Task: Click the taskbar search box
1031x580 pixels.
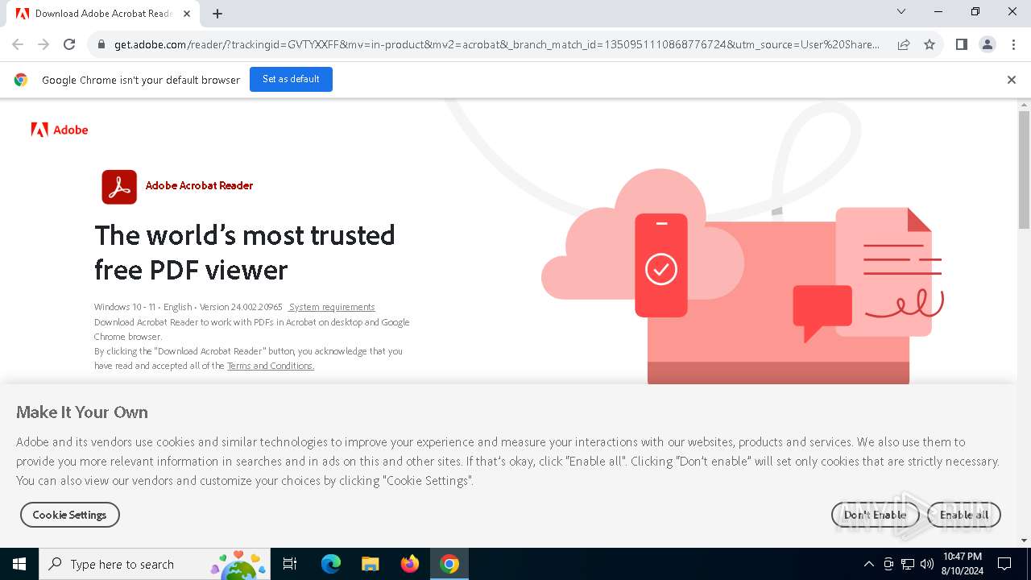Action: pyautogui.click(x=155, y=564)
